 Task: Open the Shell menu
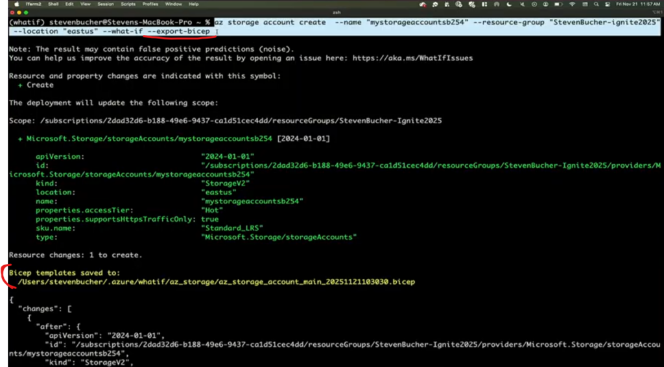pos(53,4)
